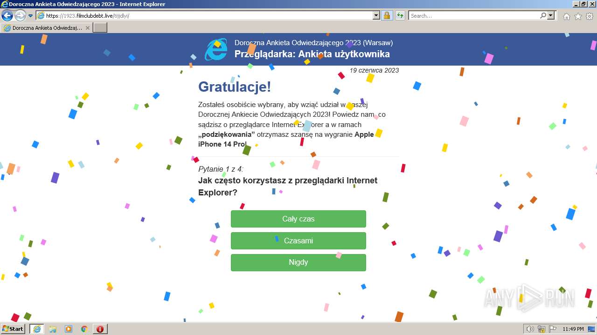Open the security lock report icon

pos(387,16)
